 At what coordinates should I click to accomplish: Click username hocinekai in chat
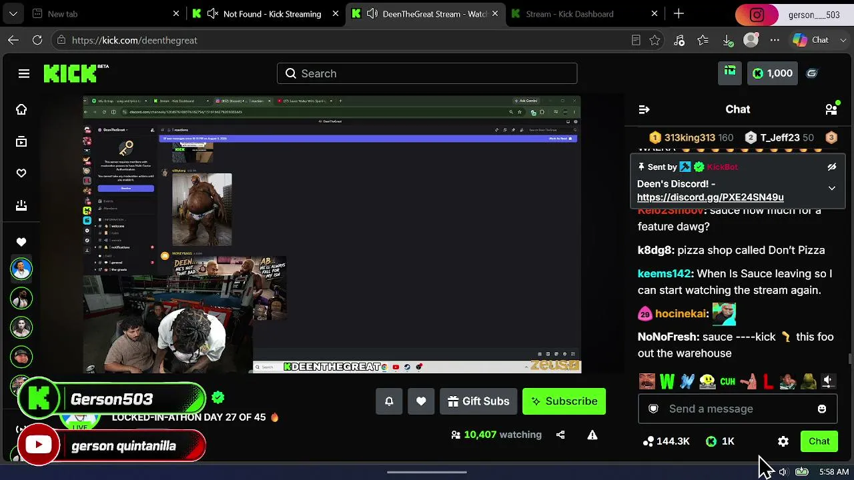(x=680, y=313)
